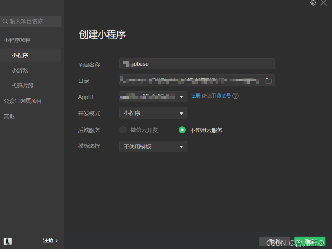Click the 项目名称 input field

click(x=197, y=64)
